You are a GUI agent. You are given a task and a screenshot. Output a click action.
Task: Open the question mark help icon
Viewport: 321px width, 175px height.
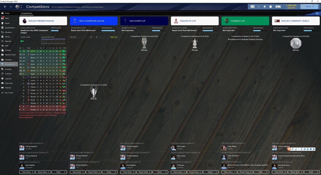271,6
